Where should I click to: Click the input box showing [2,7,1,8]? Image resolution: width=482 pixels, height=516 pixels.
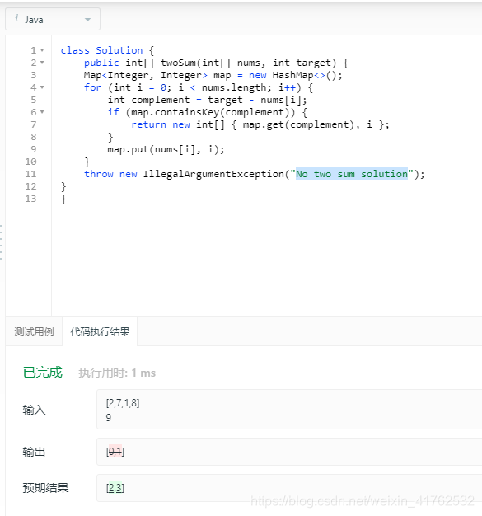coord(289,410)
